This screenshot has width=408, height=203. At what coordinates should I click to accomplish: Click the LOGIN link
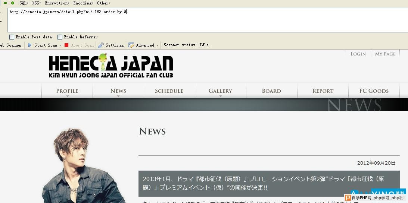(358, 54)
